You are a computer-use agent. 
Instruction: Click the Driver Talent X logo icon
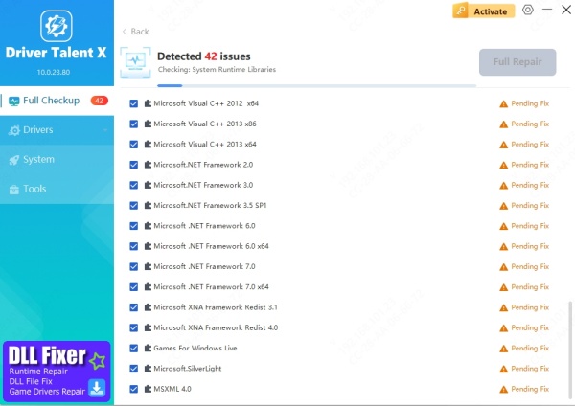tap(56, 26)
